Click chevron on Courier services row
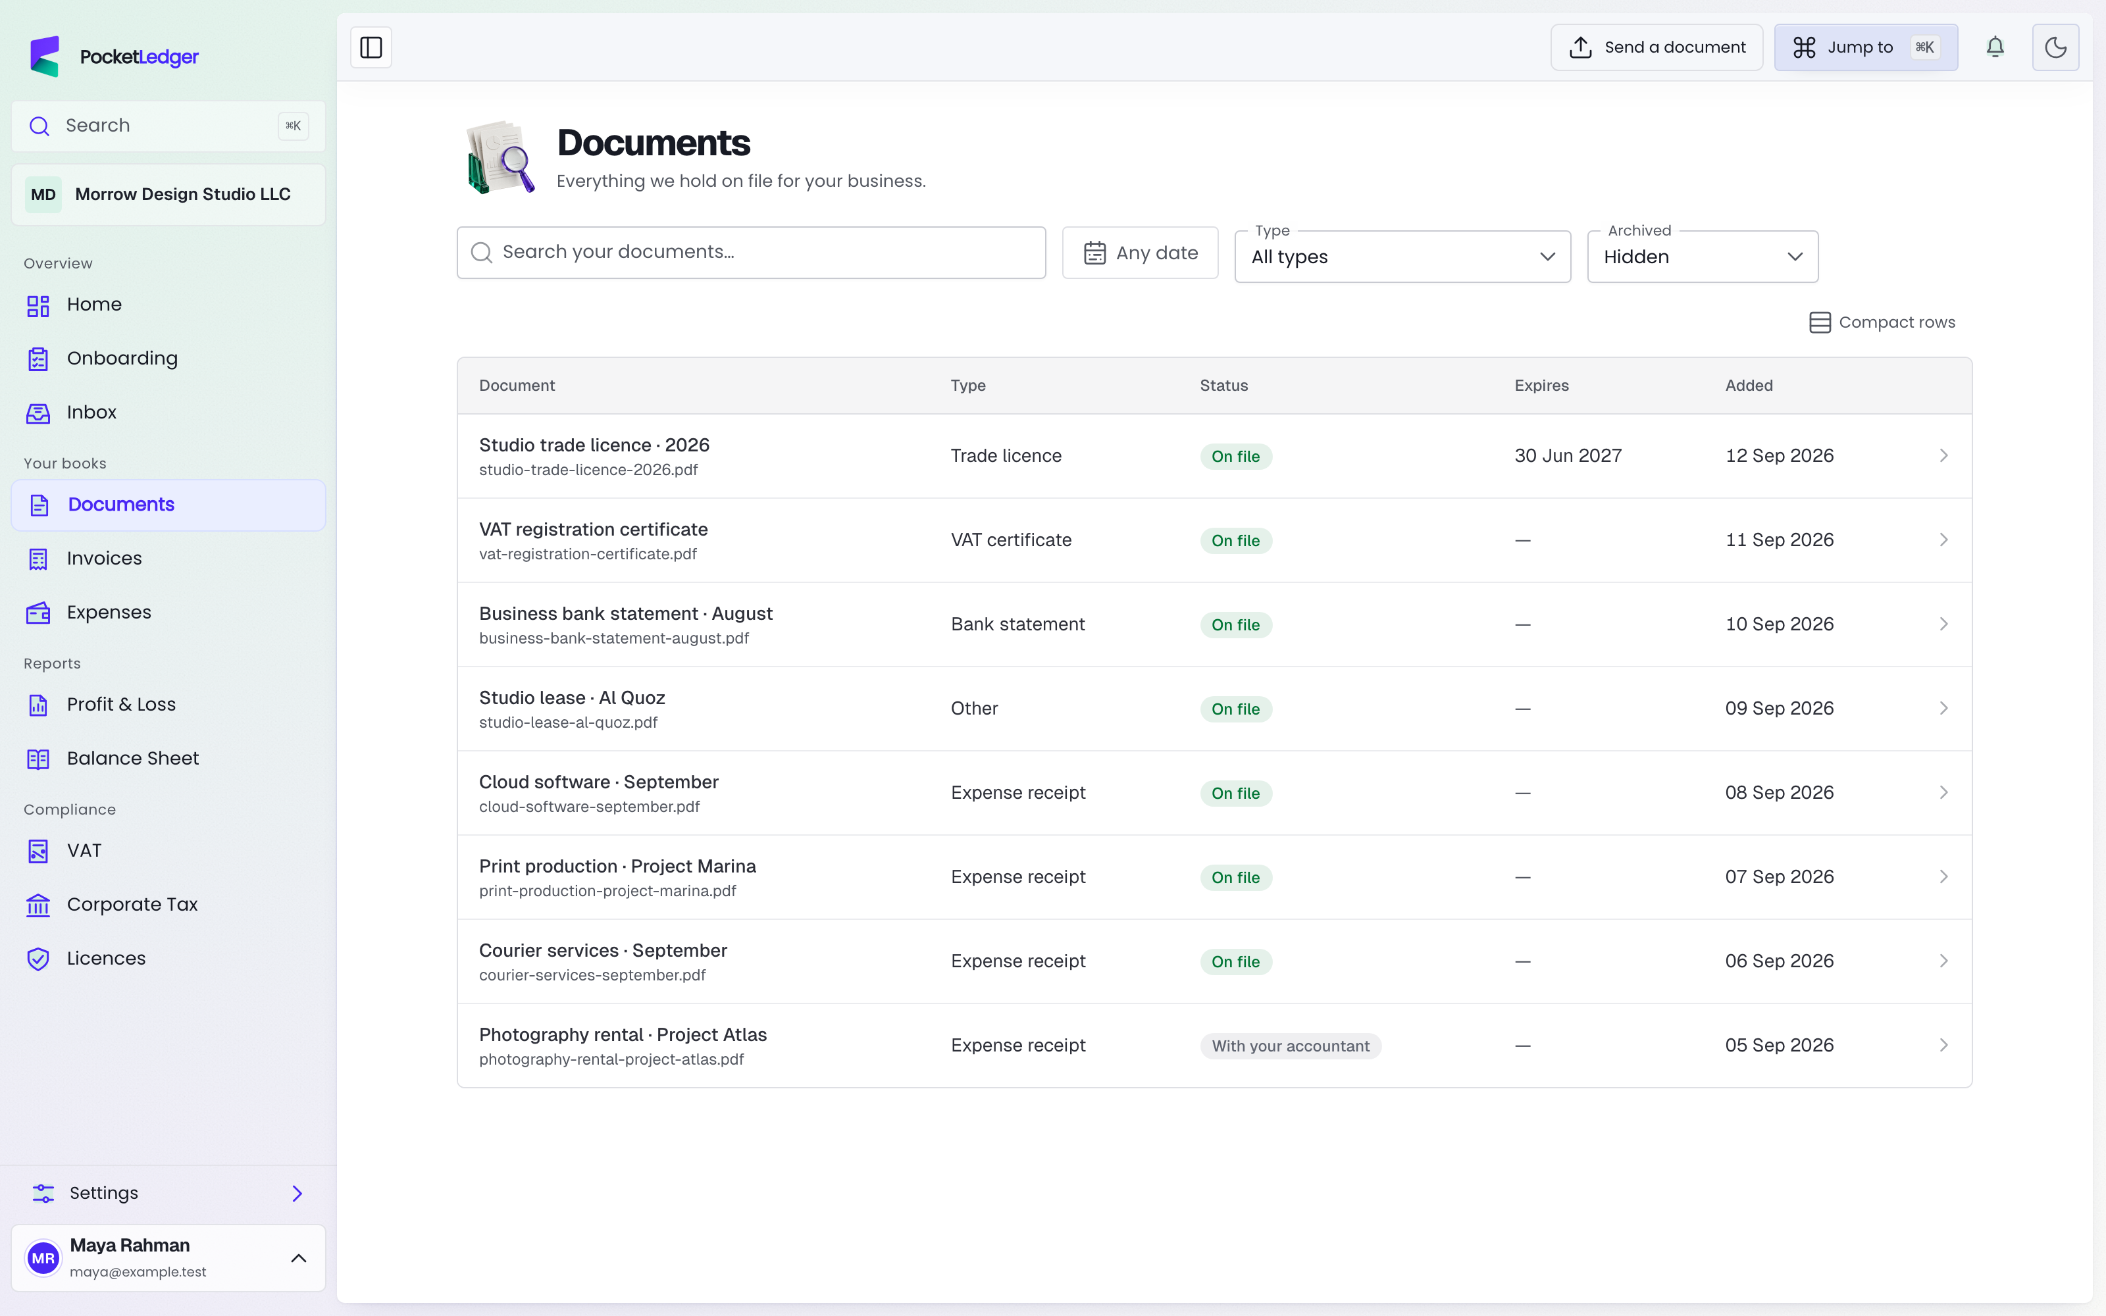 (1943, 962)
